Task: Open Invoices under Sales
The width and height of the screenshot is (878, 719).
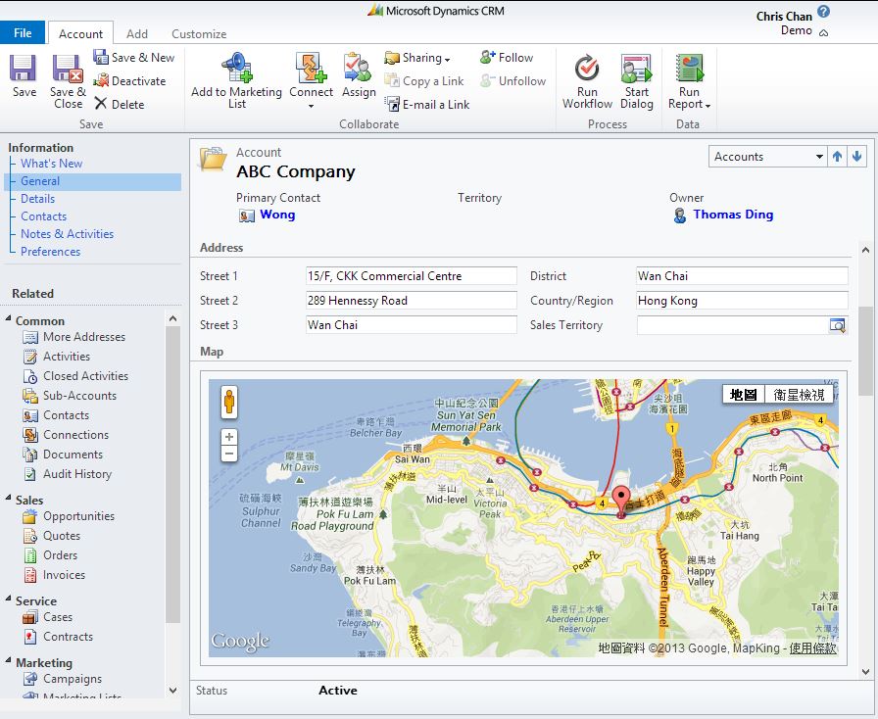Action: pyautogui.click(x=54, y=575)
